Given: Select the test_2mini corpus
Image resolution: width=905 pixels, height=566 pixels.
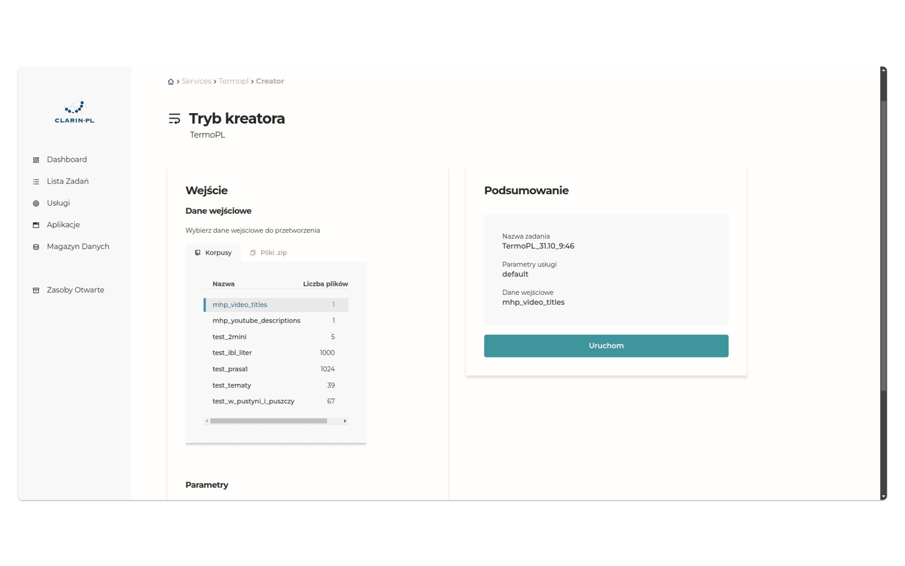Looking at the screenshot, I should [x=276, y=337].
